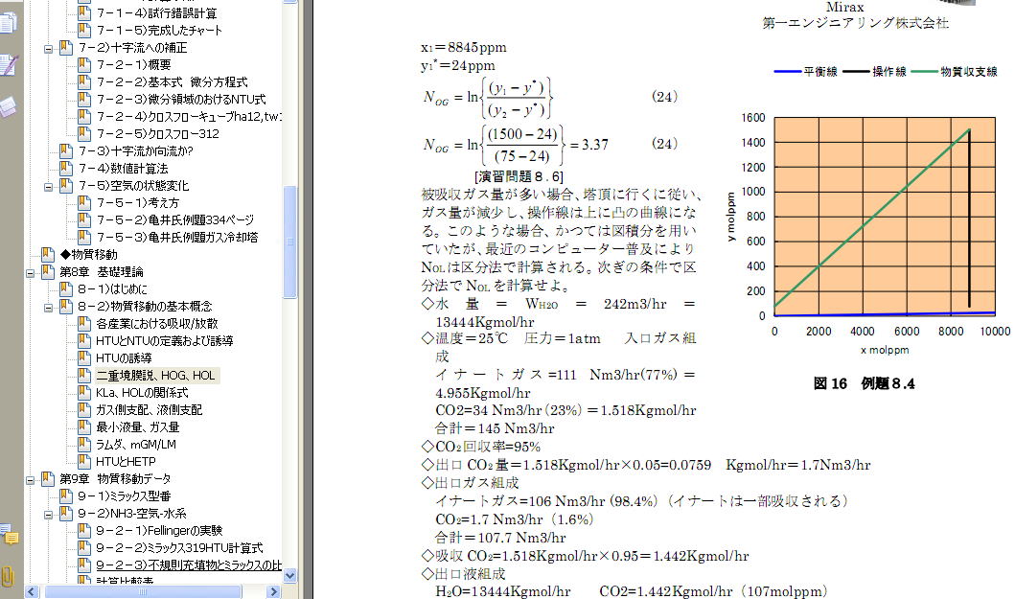The image size is (1015, 599).
Task: Click bookmark icon beside 7-3)十字流か向流か?
Action: pyautogui.click(x=66, y=150)
